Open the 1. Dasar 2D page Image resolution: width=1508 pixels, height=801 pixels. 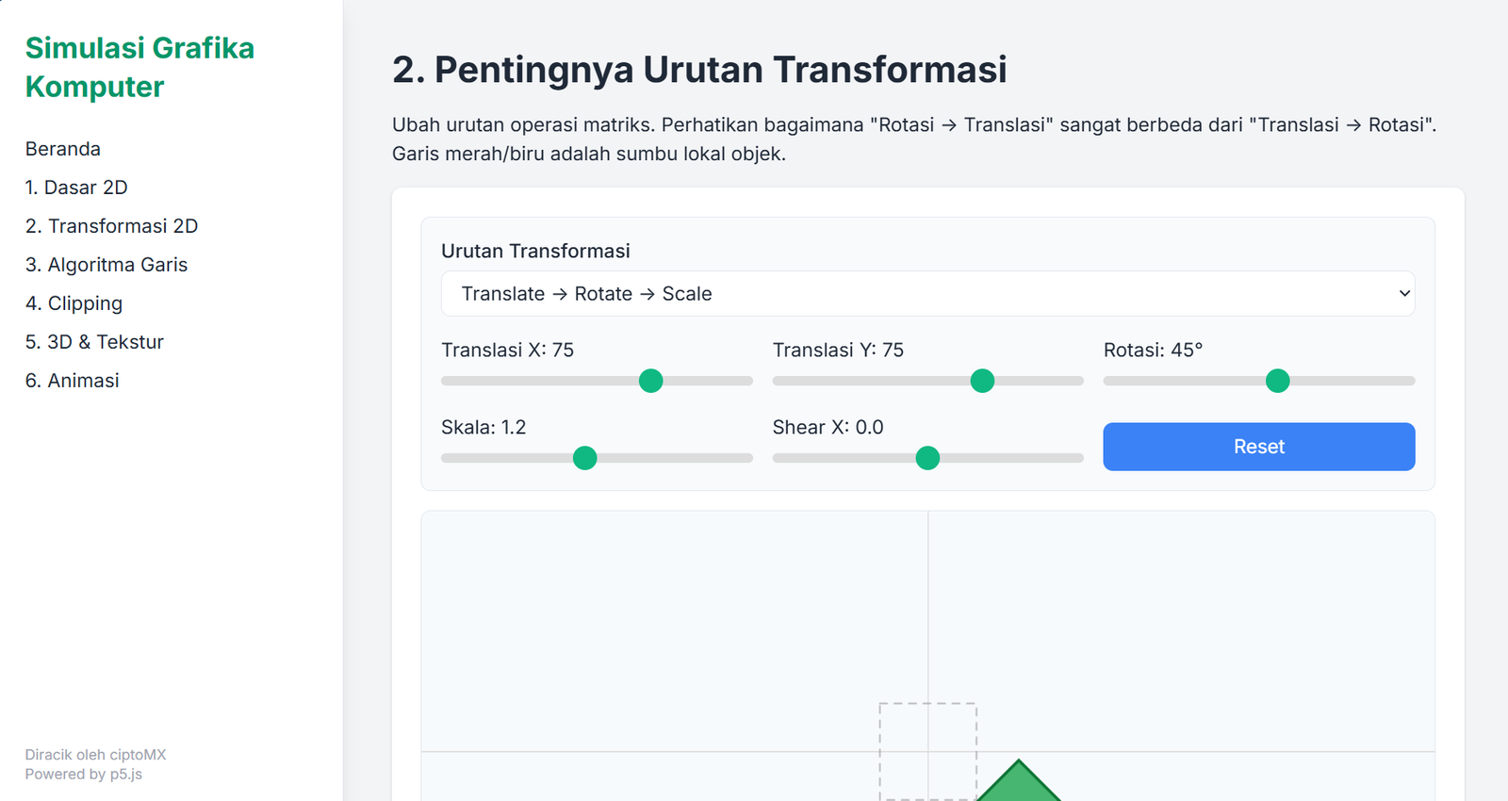(x=76, y=188)
